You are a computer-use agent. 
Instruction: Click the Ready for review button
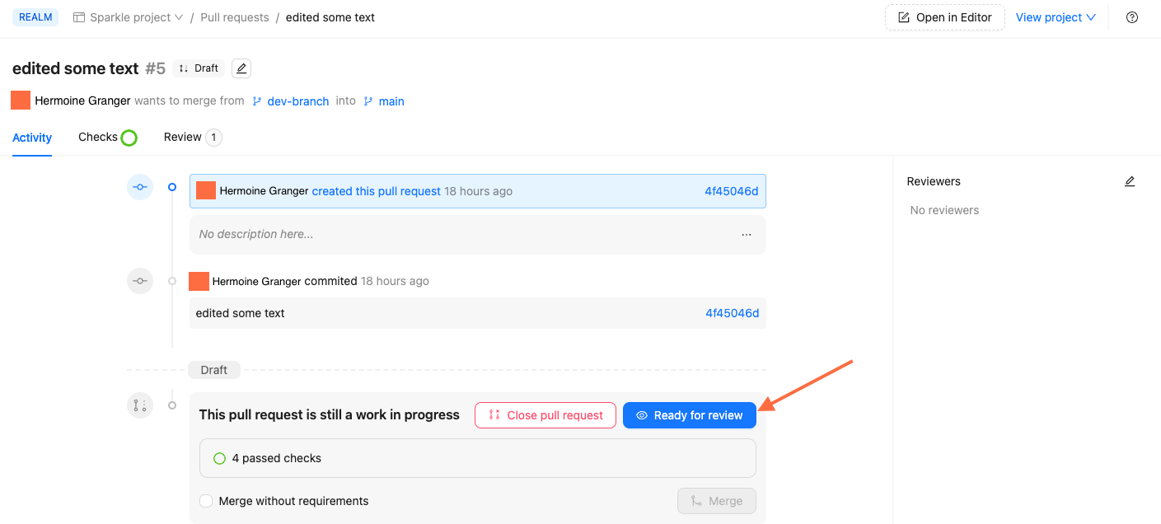(689, 414)
